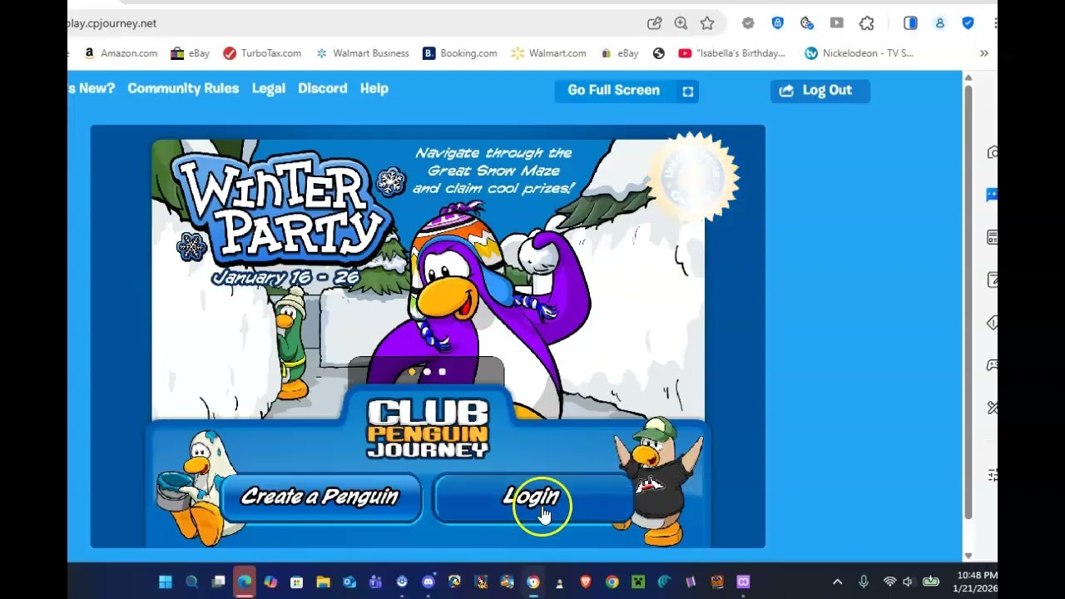The height and width of the screenshot is (599, 1065).
Task: Open the TurboTax.com bookmark
Action: 262,53
